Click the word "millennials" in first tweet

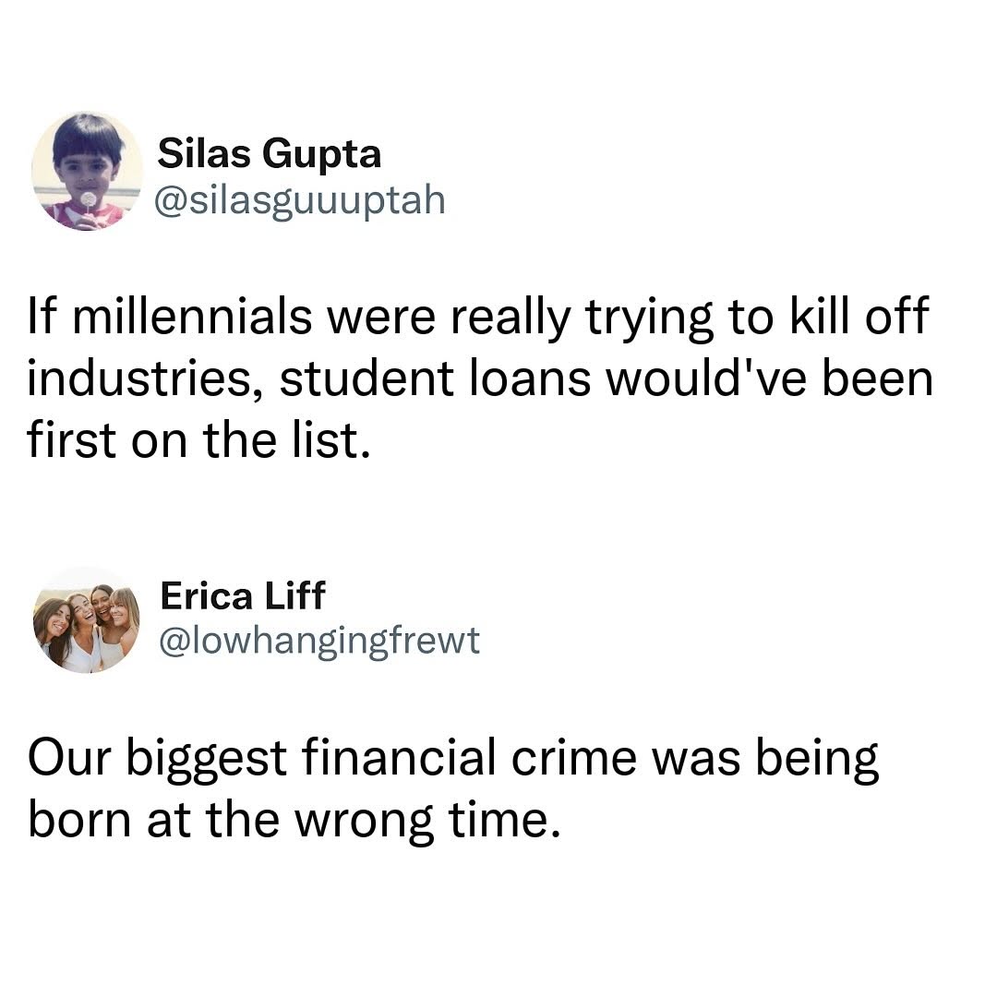pyautogui.click(x=193, y=316)
